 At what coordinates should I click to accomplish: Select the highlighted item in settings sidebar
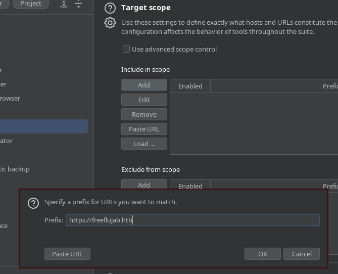point(43,126)
